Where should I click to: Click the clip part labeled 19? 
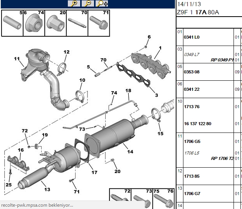click(x=37, y=146)
